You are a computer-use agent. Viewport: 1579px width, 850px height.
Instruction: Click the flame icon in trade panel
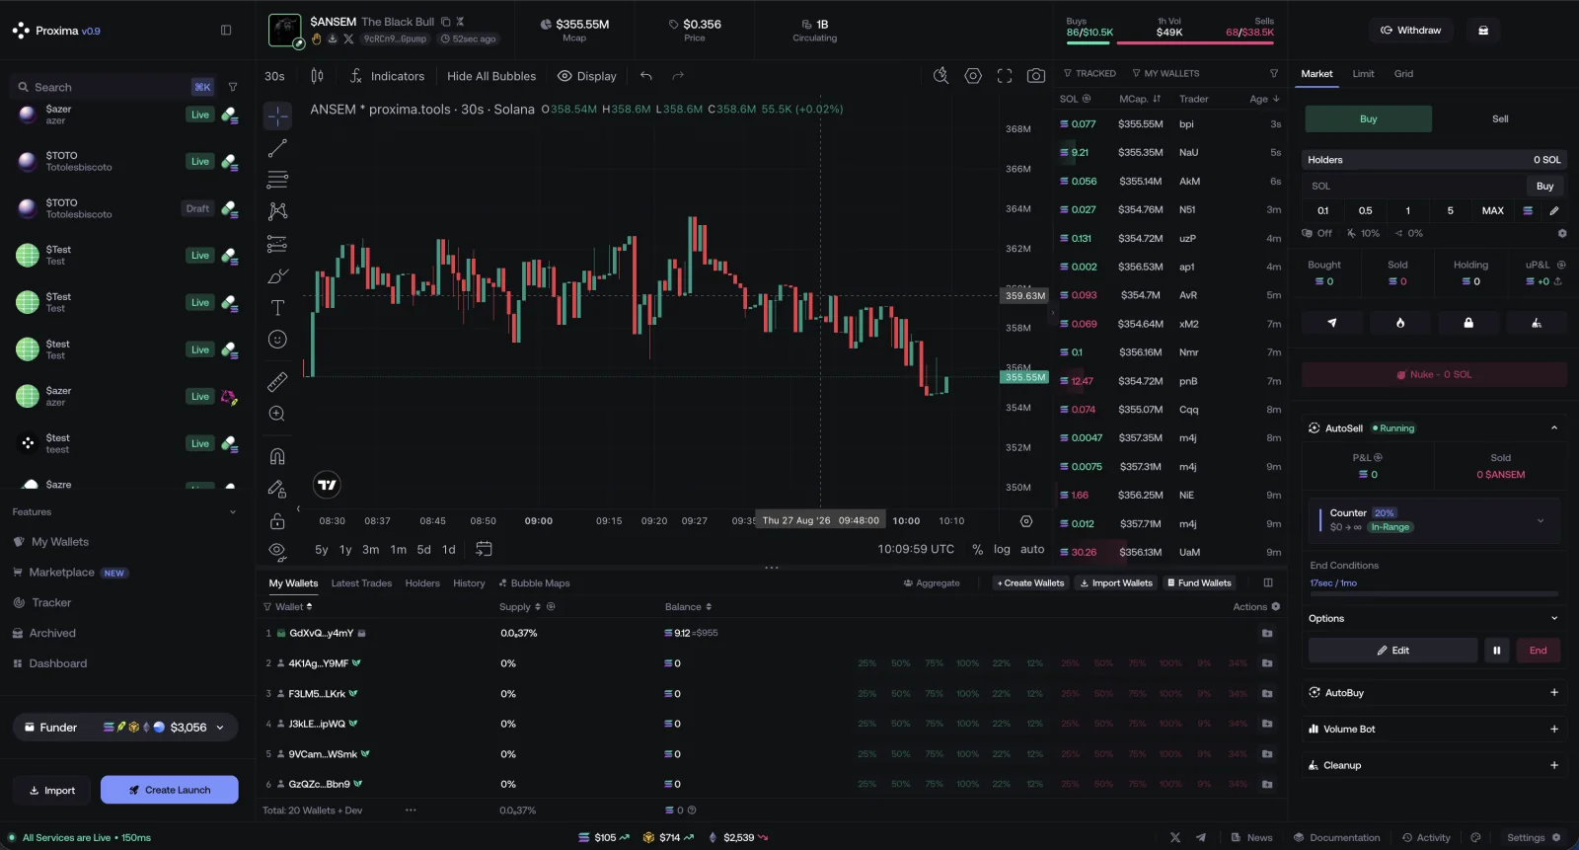[x=1400, y=323]
